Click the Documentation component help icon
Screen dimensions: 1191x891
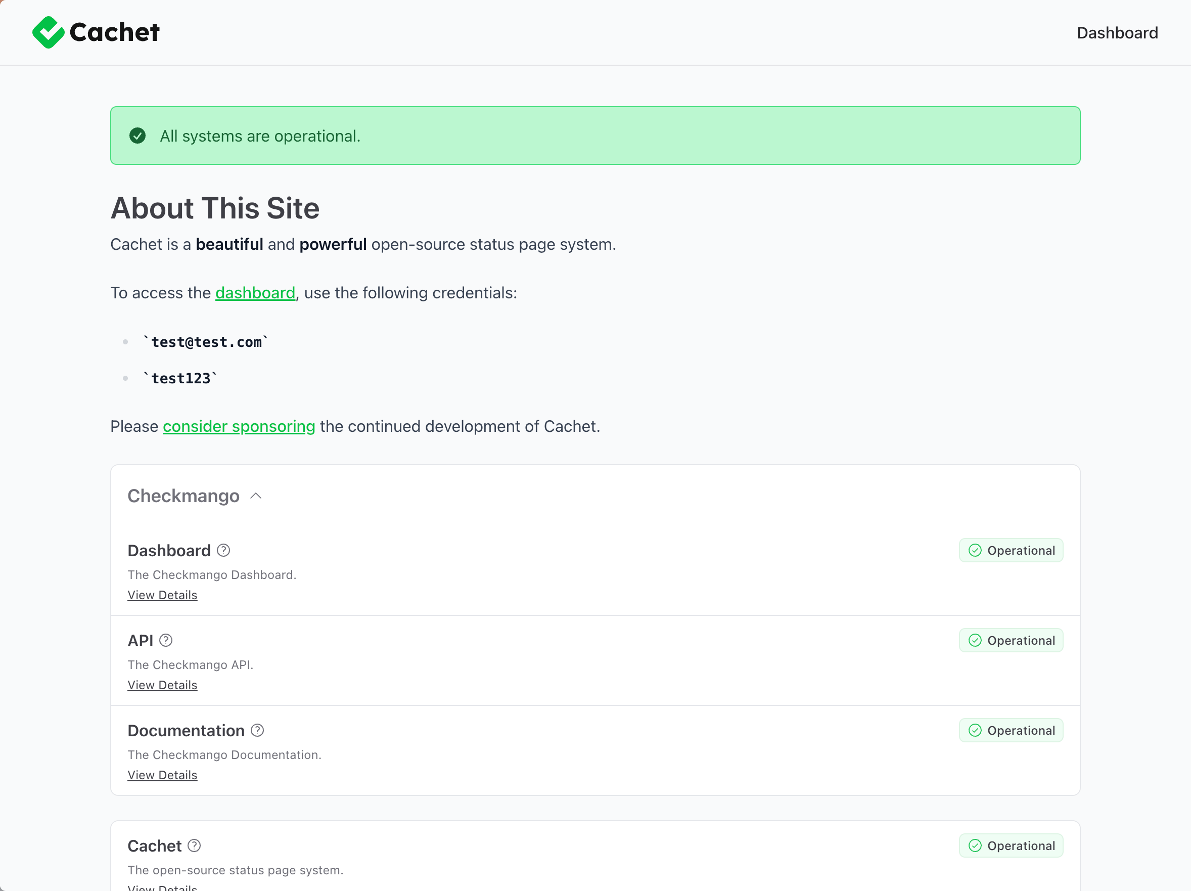[x=257, y=730]
